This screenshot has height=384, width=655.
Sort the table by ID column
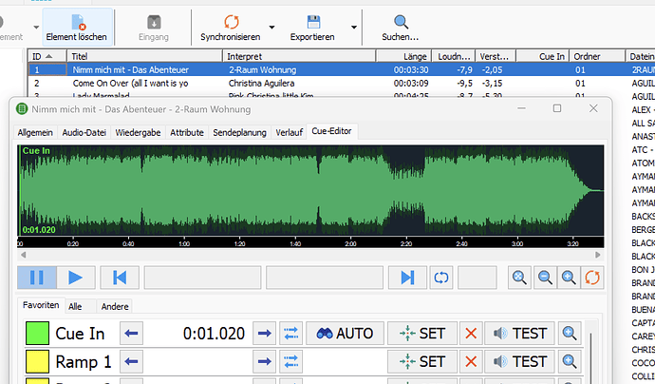47,56
